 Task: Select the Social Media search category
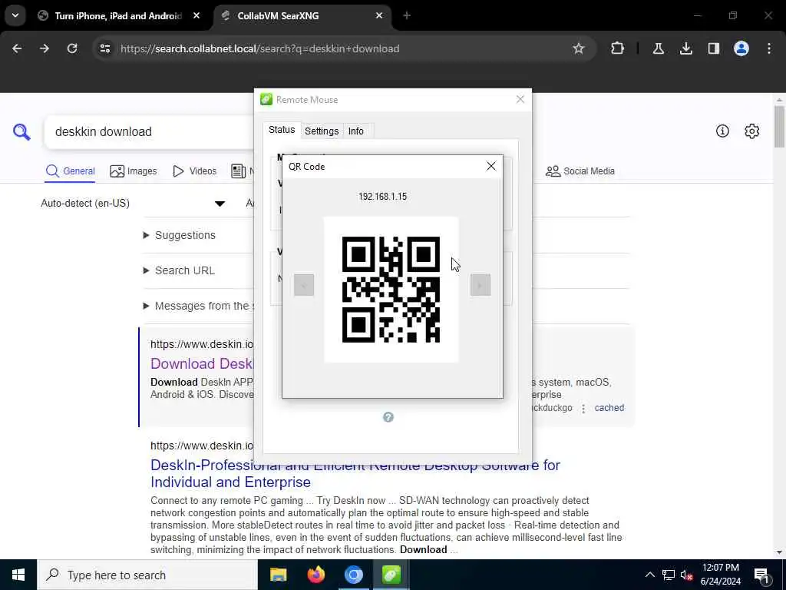point(580,171)
